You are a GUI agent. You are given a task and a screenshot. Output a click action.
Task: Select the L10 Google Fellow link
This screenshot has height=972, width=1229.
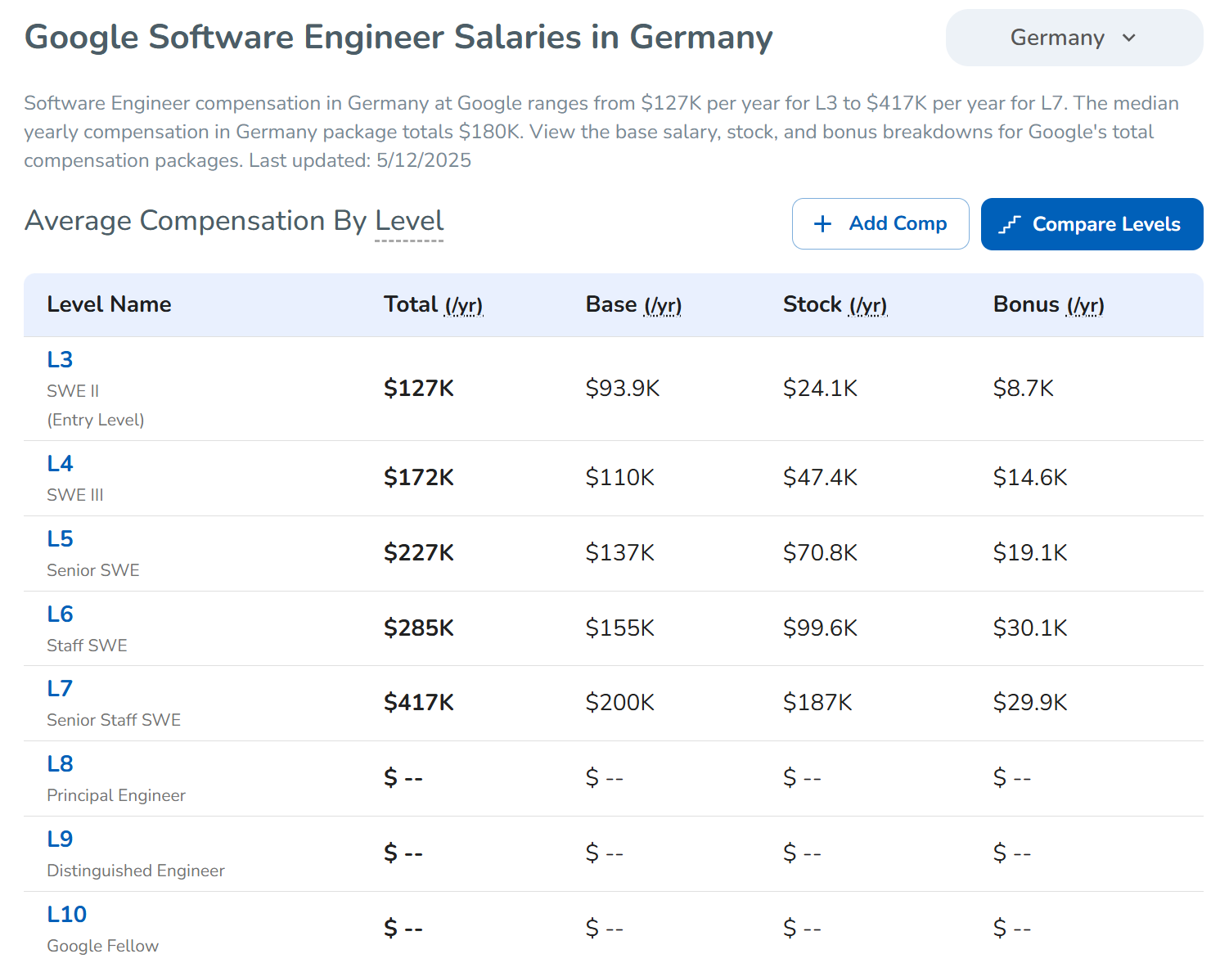(x=66, y=915)
